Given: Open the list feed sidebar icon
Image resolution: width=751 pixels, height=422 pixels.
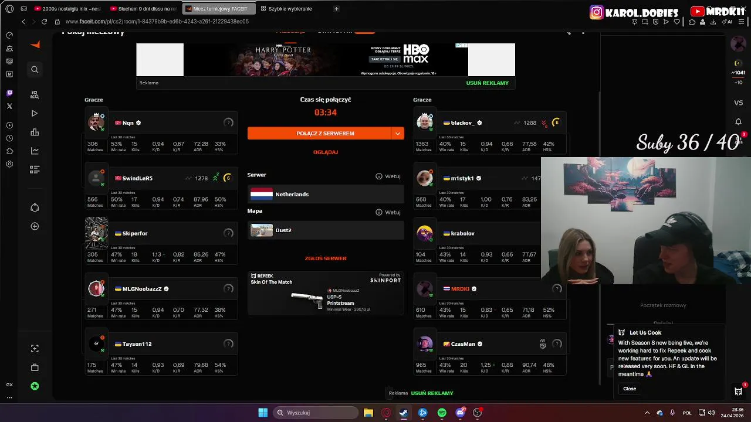Looking at the screenshot, I should (35, 169).
